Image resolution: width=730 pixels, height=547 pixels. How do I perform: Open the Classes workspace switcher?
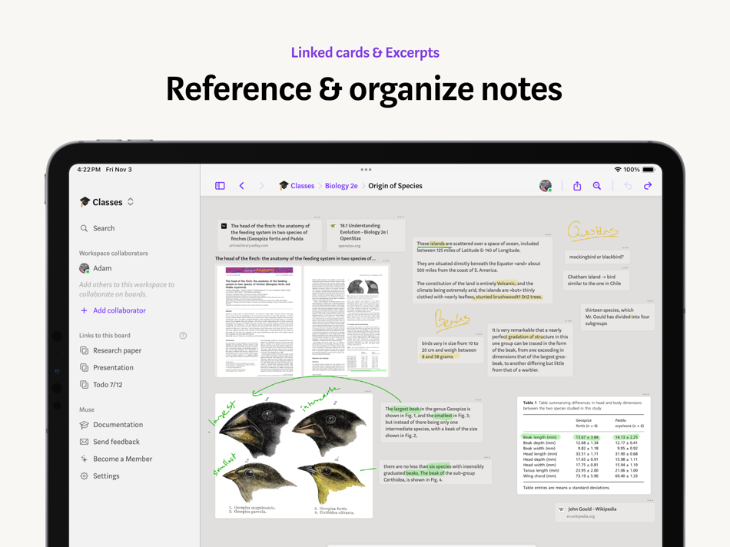(107, 202)
